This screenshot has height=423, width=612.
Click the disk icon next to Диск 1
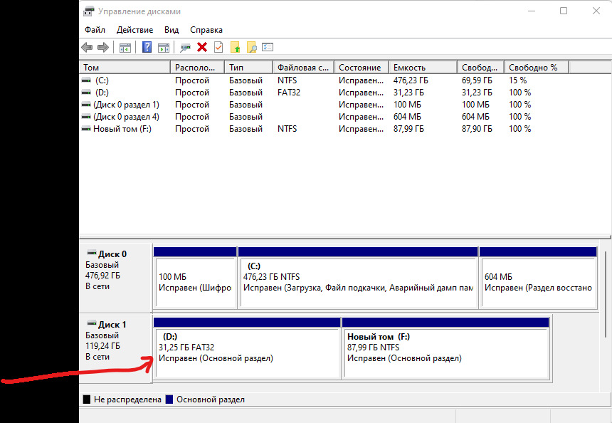(x=91, y=323)
